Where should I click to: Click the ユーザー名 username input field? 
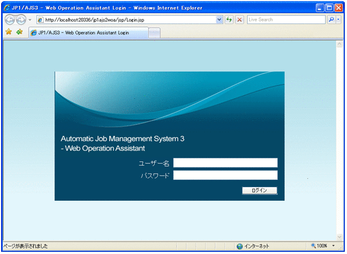(225, 163)
